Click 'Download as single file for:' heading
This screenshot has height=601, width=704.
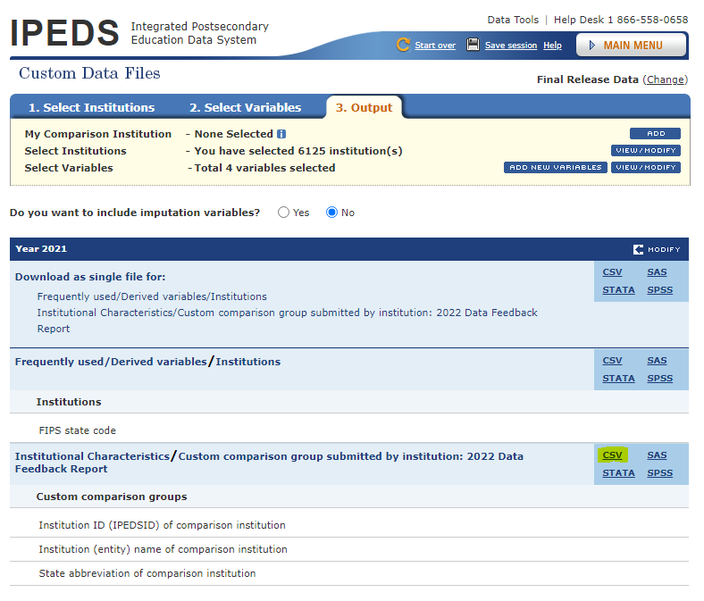click(x=90, y=277)
